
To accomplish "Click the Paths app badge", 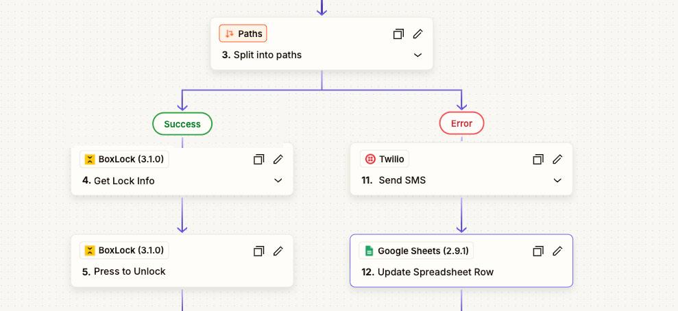I will point(243,34).
